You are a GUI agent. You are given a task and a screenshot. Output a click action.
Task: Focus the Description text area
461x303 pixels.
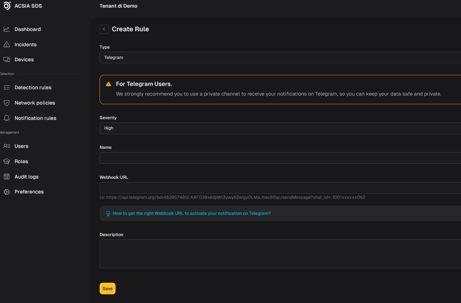click(x=280, y=254)
